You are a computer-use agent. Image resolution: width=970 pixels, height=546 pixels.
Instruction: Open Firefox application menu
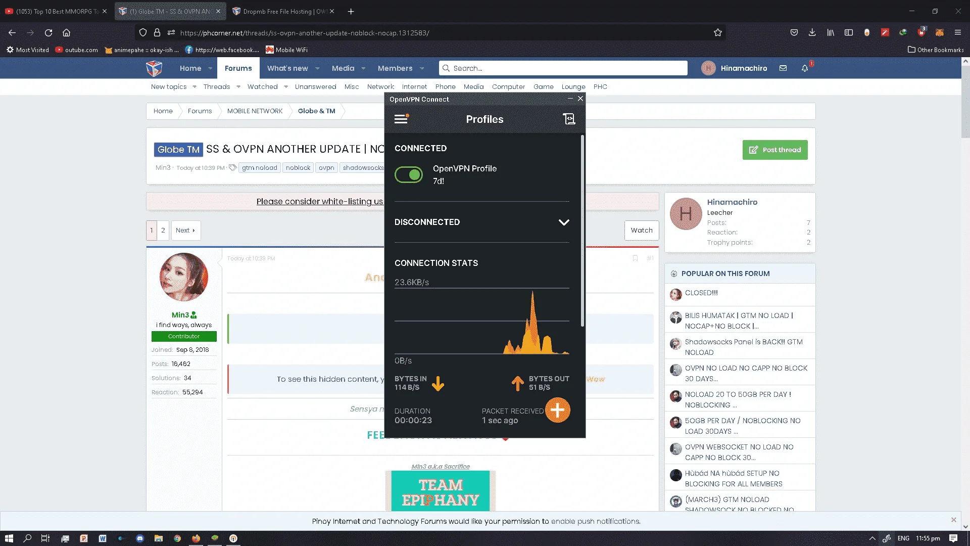tap(957, 32)
